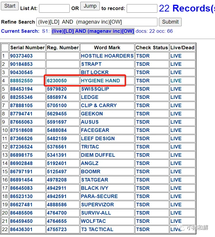The image size is (215, 237).
Task: Check TSDR status for BLACK IVY
Action: point(143,188)
